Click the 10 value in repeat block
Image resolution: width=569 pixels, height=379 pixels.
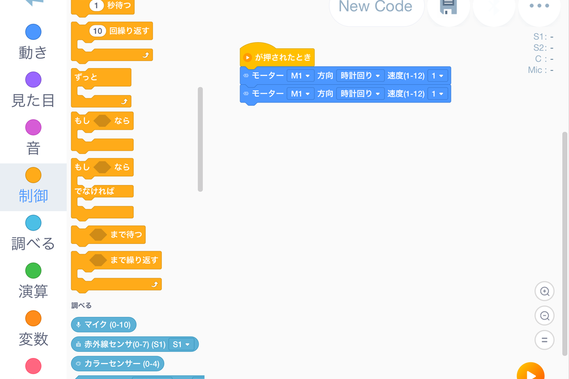[98, 31]
